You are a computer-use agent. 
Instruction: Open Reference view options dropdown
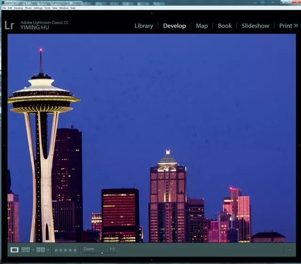(33, 250)
